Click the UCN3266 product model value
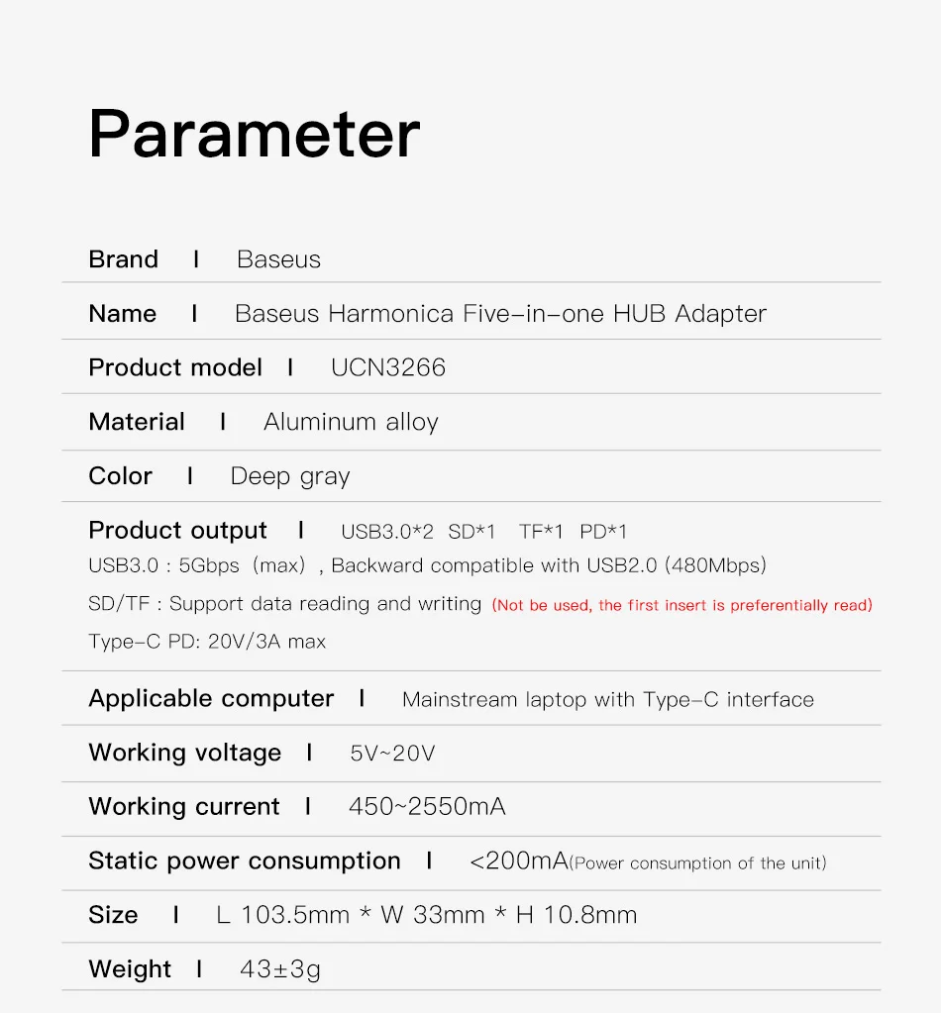 point(387,367)
